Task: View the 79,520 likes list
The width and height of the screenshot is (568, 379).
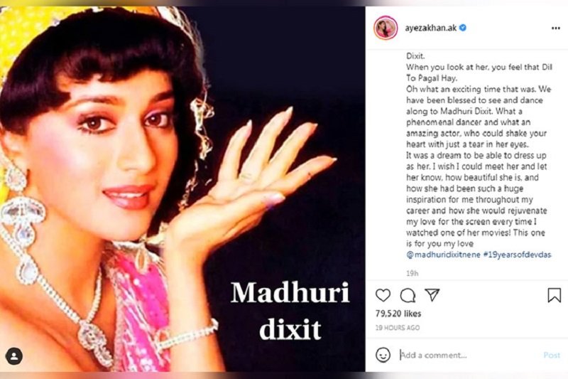Action: pos(398,314)
